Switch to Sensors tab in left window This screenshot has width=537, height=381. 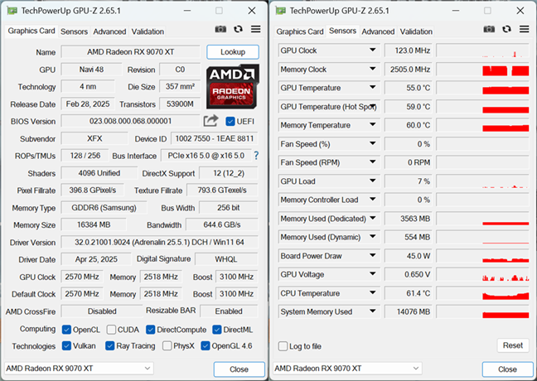[74, 31]
